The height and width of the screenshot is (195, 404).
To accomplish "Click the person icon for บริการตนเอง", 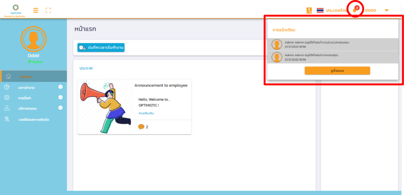I will tap(7, 108).
